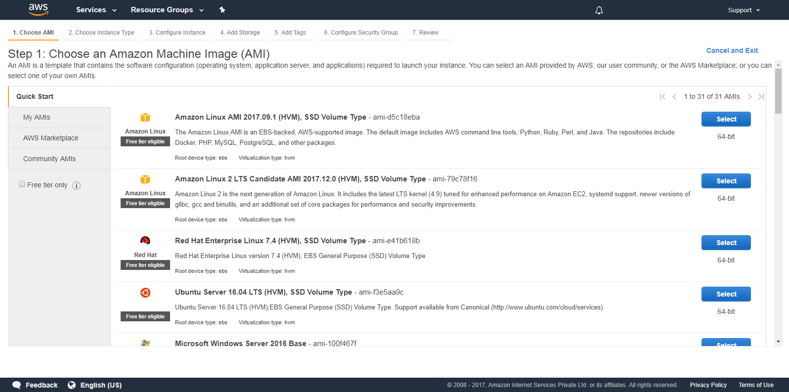Jump to last page of AMIs arrow
789x392 pixels.
click(x=761, y=96)
